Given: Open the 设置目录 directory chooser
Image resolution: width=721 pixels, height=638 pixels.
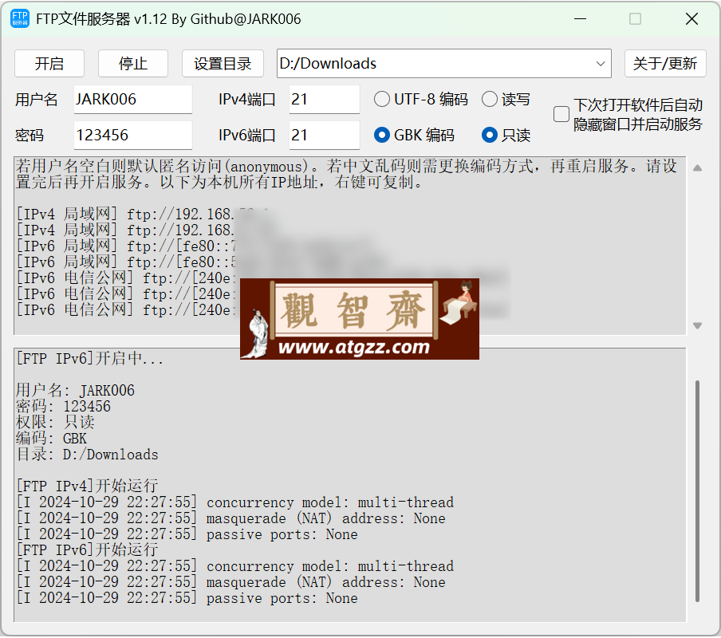Looking at the screenshot, I should pyautogui.click(x=223, y=64).
